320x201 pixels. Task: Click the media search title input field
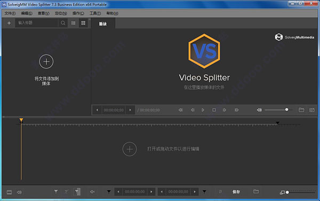37,23
